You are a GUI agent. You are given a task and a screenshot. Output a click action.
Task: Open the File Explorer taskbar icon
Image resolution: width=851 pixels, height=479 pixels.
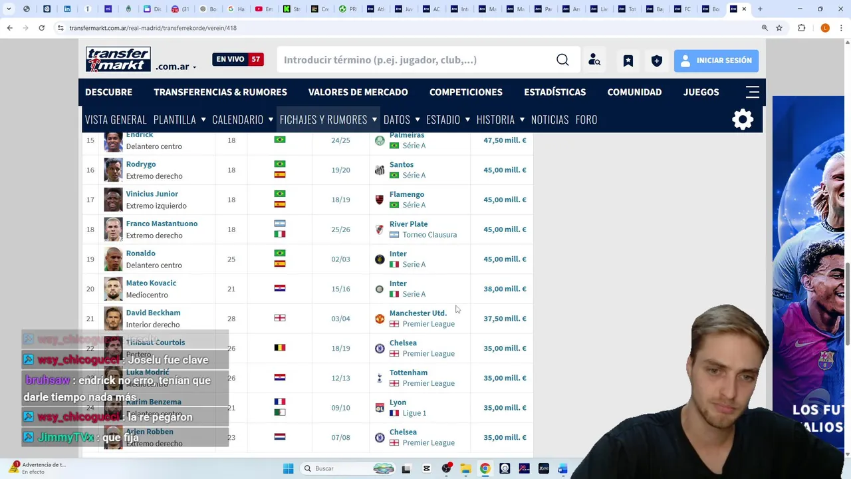465,468
